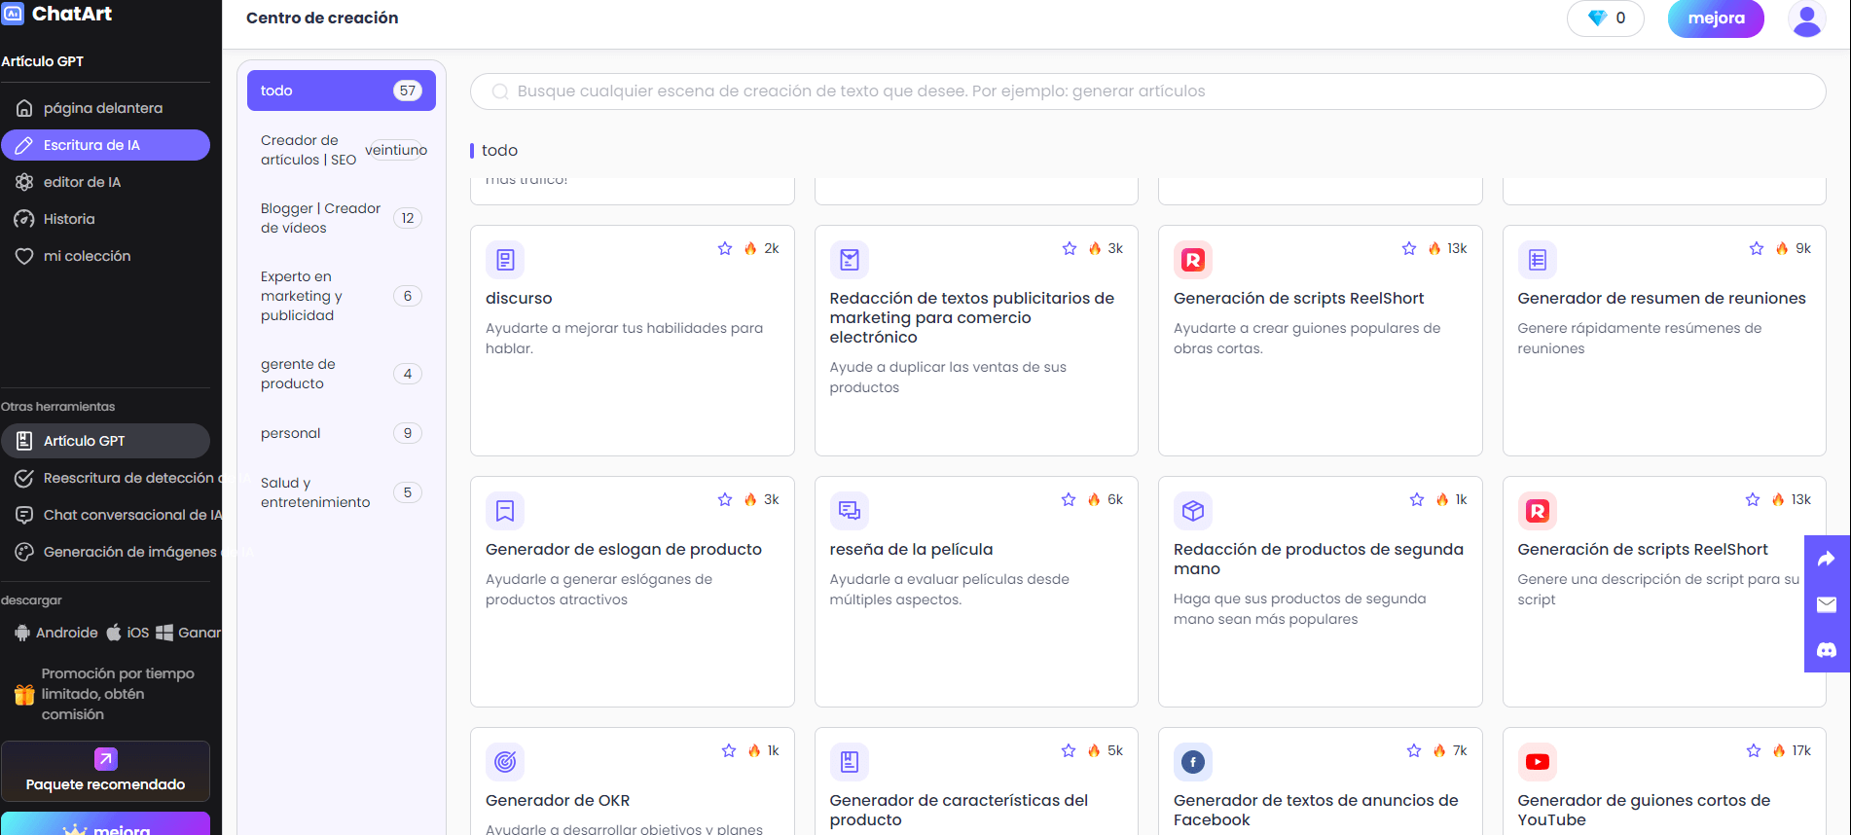Click the ChatArt logo icon

[13, 14]
